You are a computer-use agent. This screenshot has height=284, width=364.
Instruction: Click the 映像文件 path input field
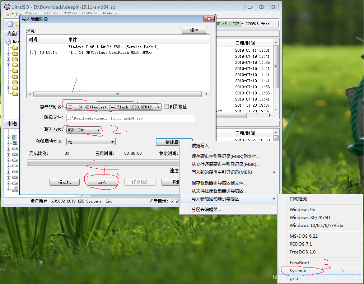pos(131,118)
